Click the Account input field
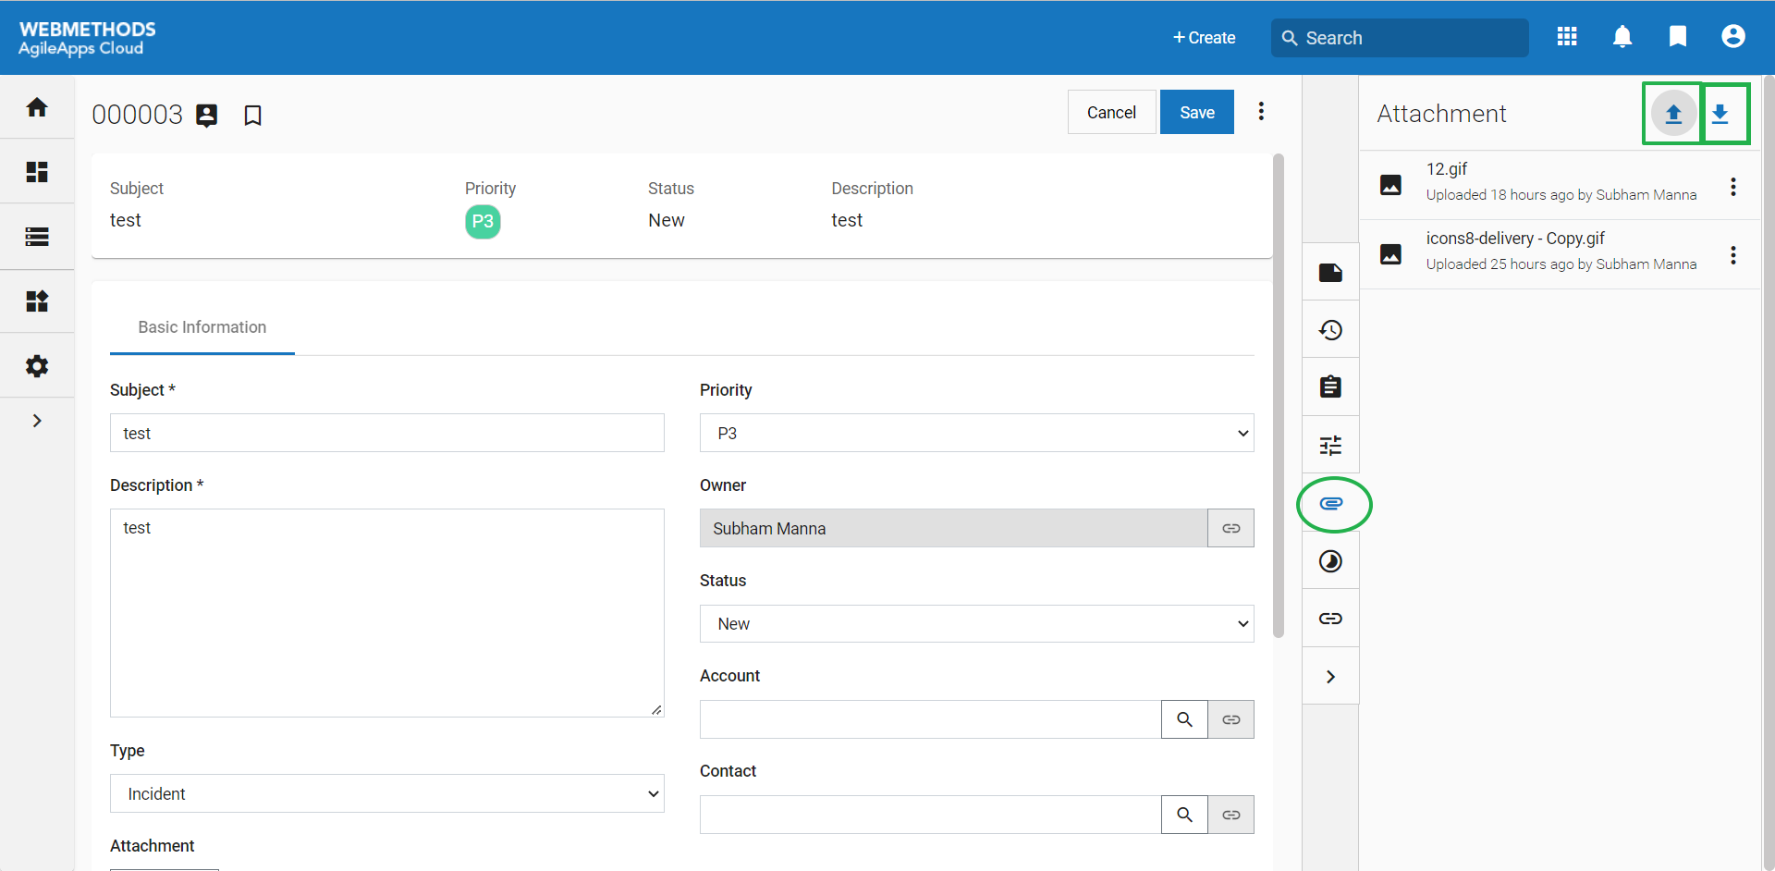 tap(931, 719)
